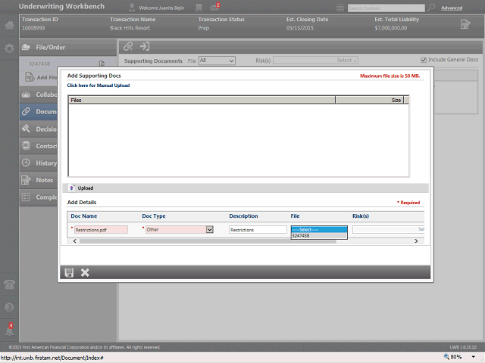
Task: Click the Description column header
Action: point(243,216)
